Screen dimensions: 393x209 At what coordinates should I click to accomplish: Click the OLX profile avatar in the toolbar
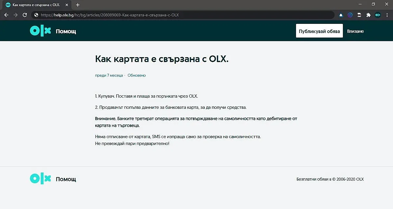378,15
